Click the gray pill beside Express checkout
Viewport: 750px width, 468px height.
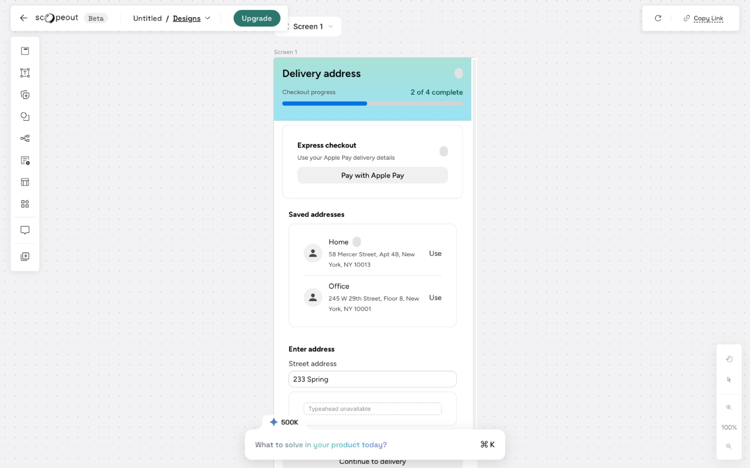(x=444, y=151)
